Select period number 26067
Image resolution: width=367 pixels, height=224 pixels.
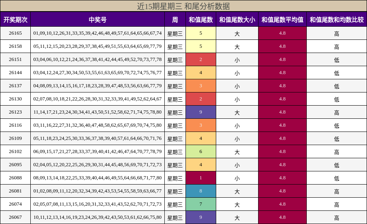16,217
